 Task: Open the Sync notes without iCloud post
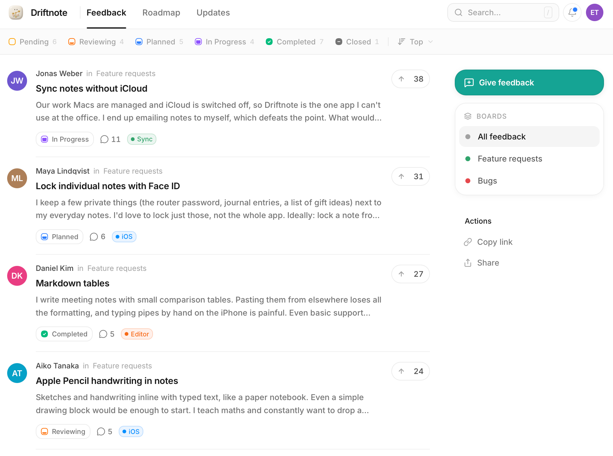coord(92,89)
